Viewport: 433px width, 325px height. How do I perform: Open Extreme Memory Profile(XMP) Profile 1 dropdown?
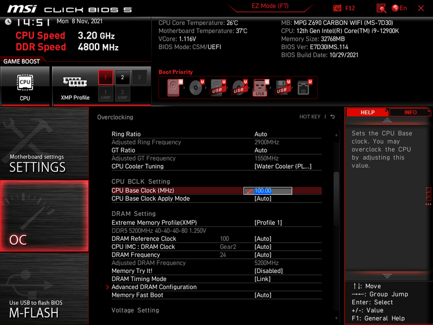coord(268,222)
